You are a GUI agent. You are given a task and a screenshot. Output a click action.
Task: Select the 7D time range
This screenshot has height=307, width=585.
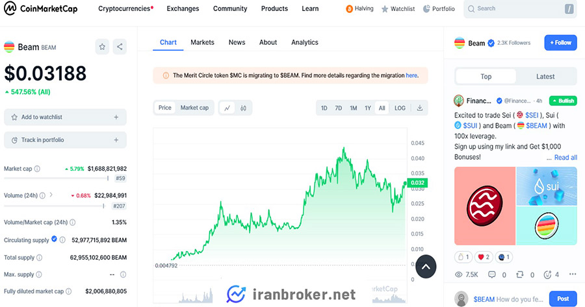(339, 108)
